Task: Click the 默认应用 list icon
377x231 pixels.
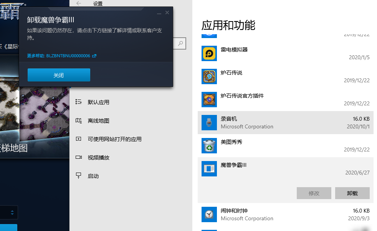Action: (79, 102)
